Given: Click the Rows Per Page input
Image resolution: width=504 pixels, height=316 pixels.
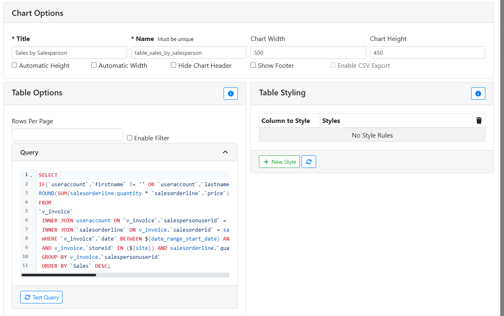Looking at the screenshot, I should pos(67,135).
